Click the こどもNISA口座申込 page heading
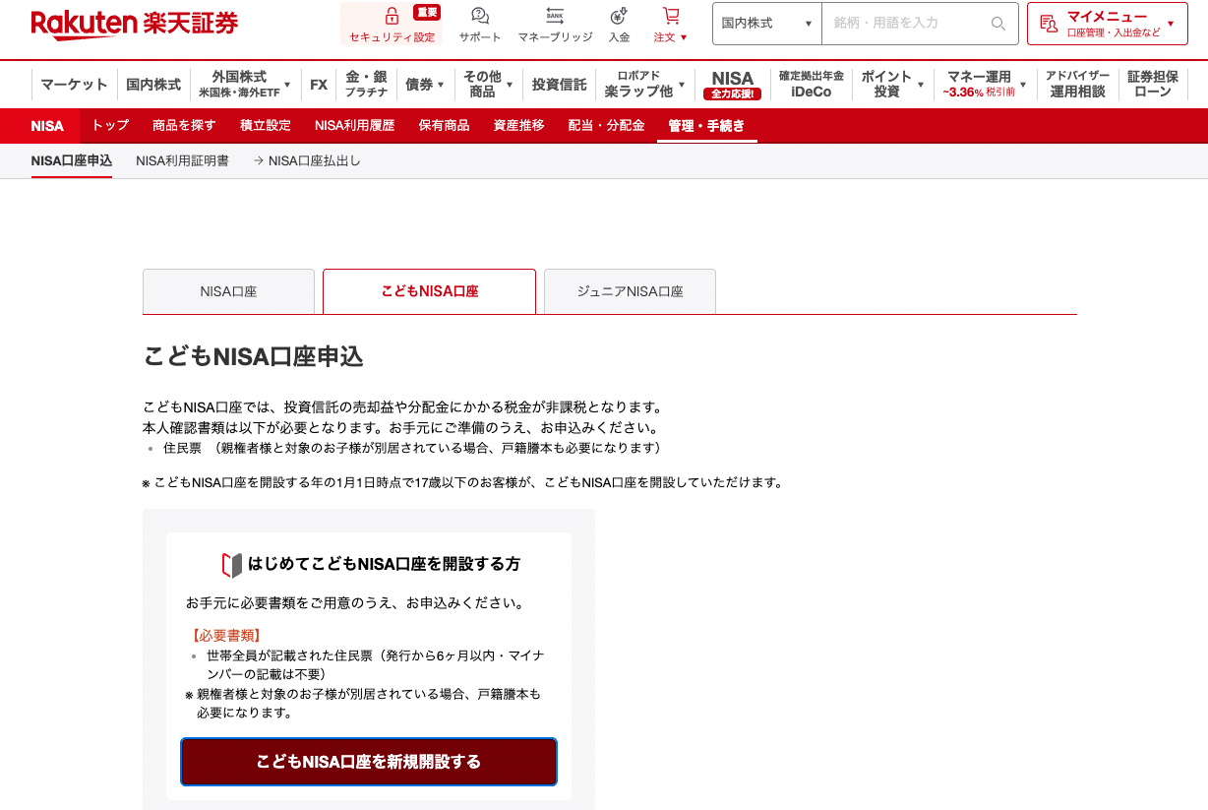 253,356
